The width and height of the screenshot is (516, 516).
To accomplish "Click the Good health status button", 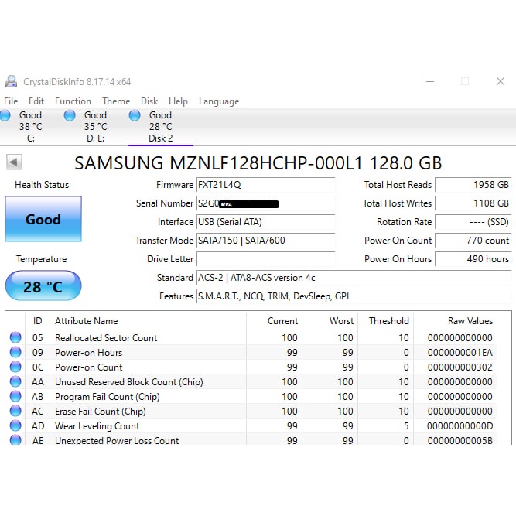I will [43, 220].
